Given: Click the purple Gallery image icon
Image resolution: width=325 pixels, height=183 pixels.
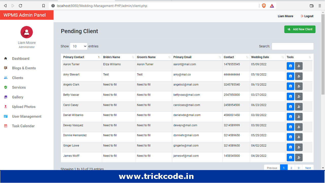Looking at the screenshot, I should [x=6, y=97].
